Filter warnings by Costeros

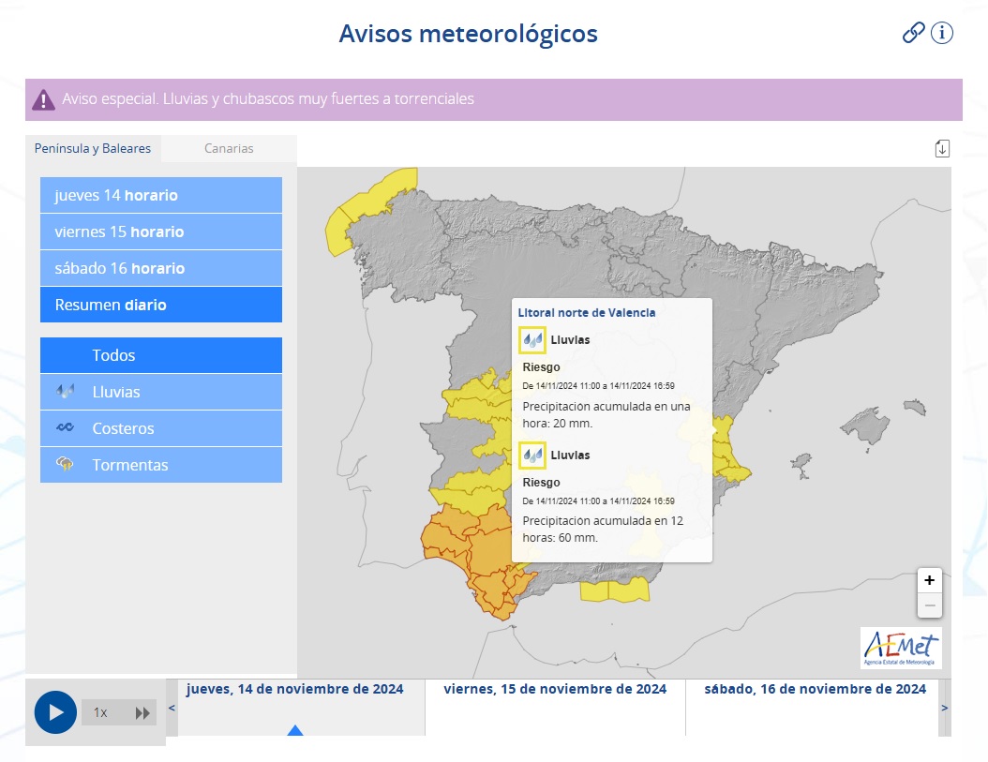click(161, 428)
